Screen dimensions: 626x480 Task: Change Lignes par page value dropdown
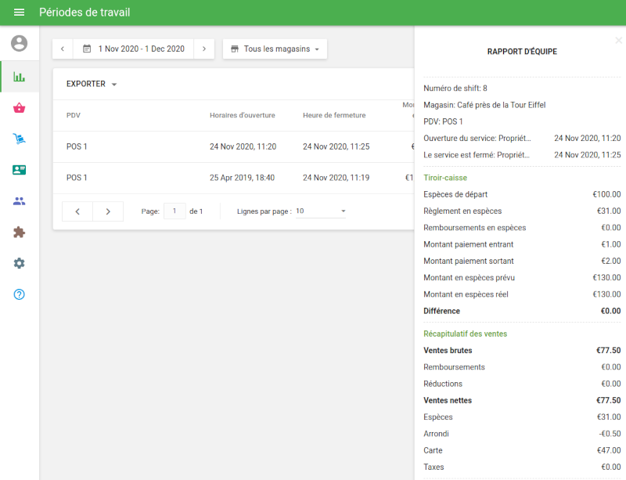[321, 211]
